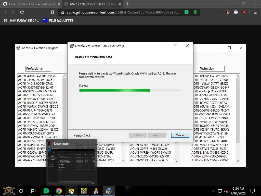Open the browser hamburger menu
Screen dimensions: 261x196
(255, 12)
